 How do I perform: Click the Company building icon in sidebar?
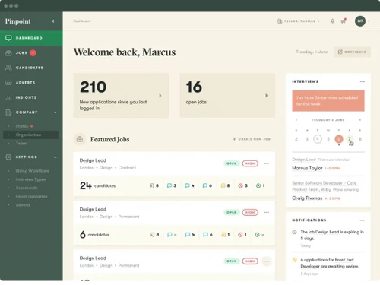click(x=8, y=112)
